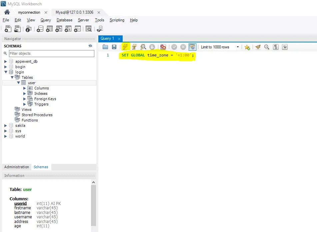This screenshot has width=317, height=232.
Task: Select the Schemas navigator tab
Action: 41,167
